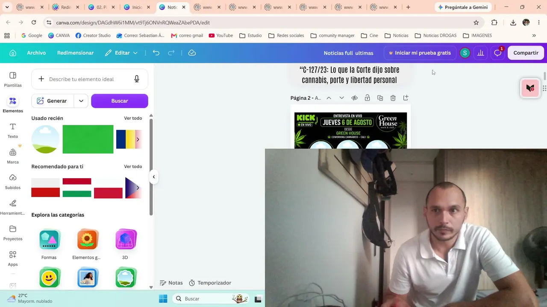The width and height of the screenshot is (547, 307).
Task: Activate the microphone voice input icon
Action: (x=137, y=79)
